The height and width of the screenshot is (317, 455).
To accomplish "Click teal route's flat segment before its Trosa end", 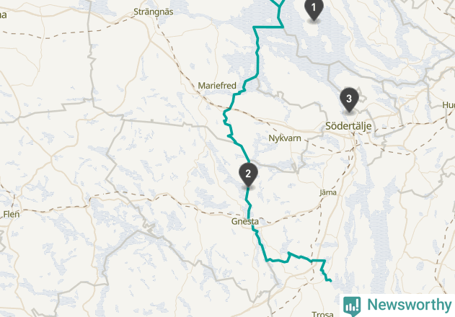I will 318,261.
